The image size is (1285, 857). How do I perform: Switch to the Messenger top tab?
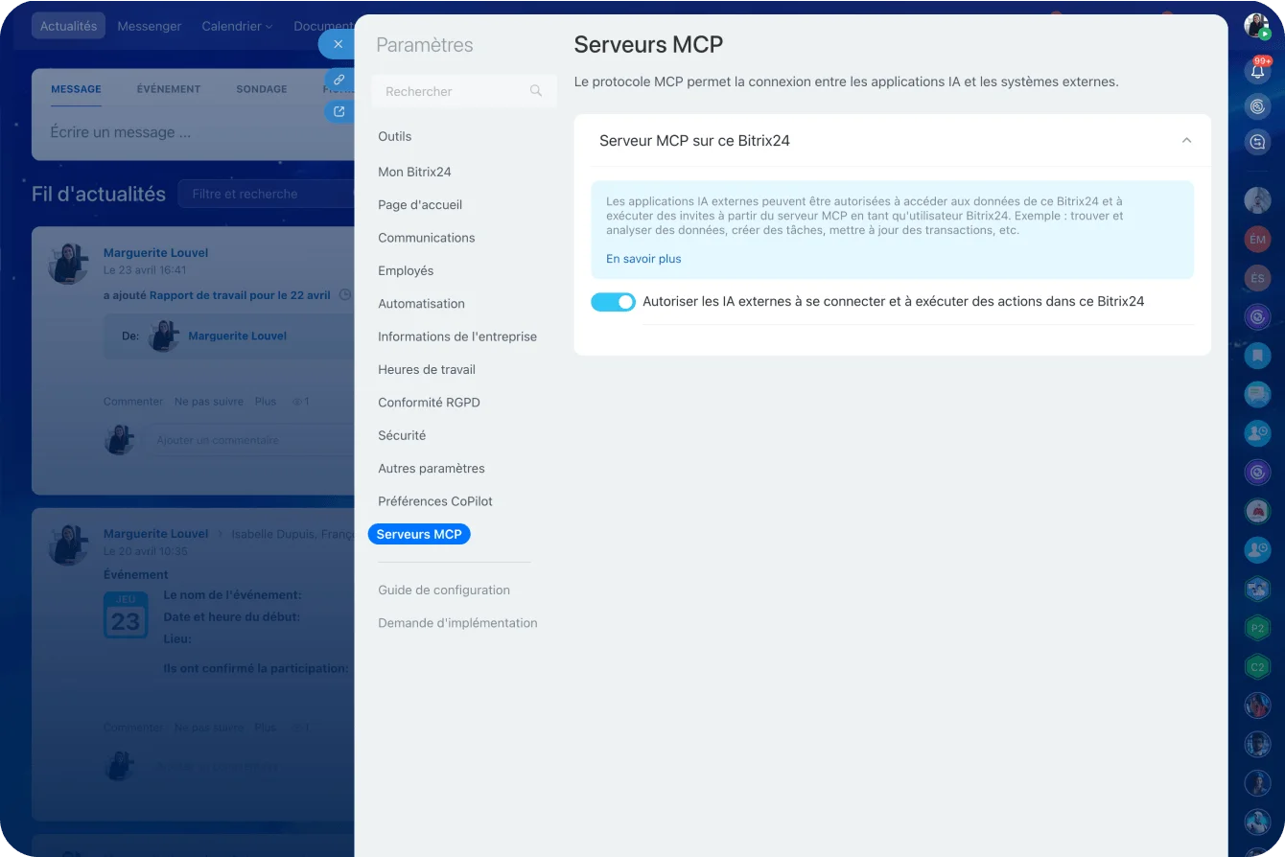tap(150, 26)
